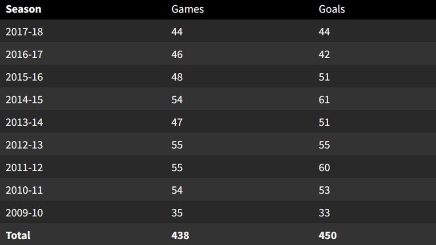Select the total goals value 450
This screenshot has width=436, height=245.
328,235
